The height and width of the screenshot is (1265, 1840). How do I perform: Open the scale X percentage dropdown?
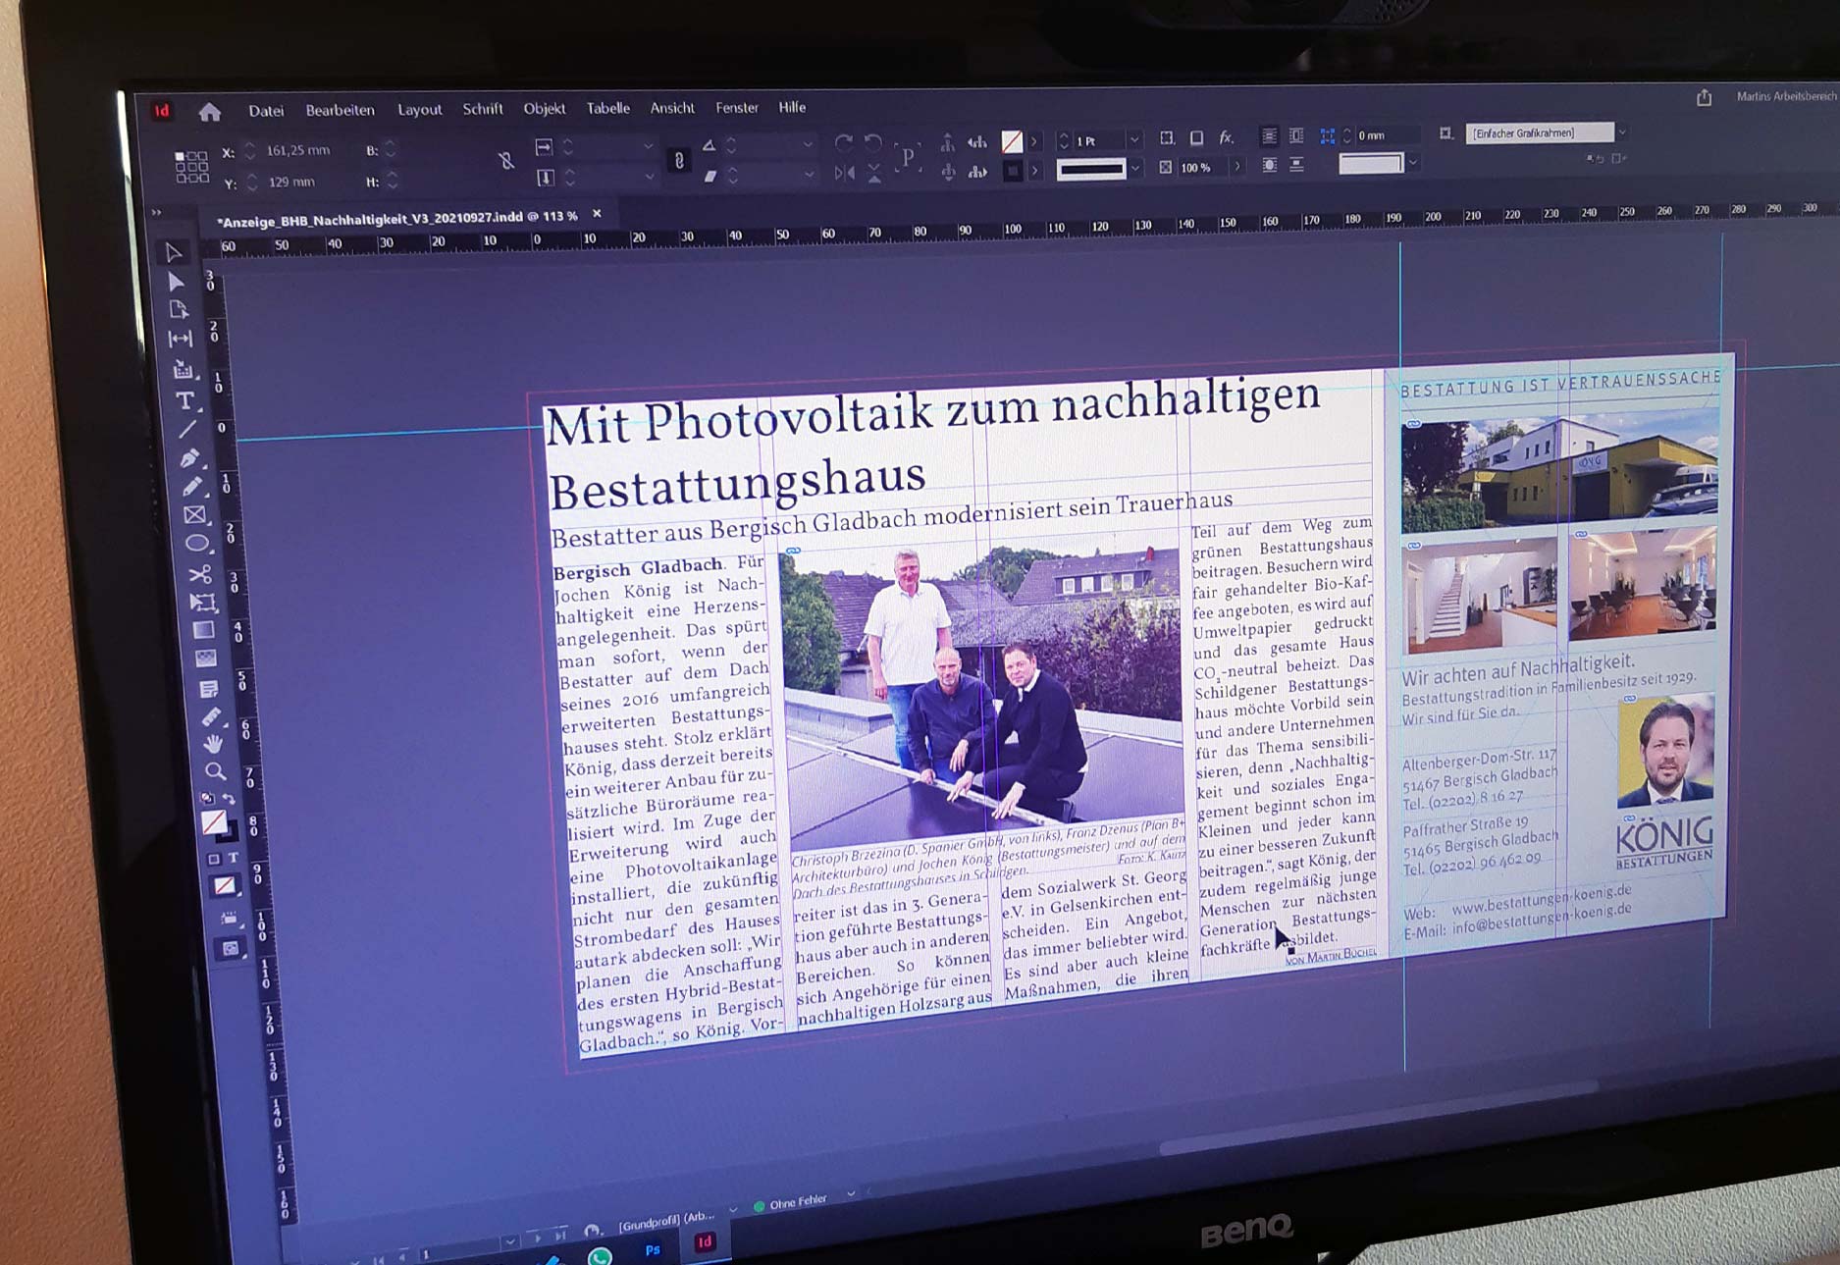pyautogui.click(x=648, y=146)
